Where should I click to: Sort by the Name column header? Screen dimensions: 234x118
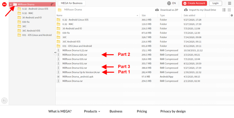pyautogui.click(x=60, y=15)
